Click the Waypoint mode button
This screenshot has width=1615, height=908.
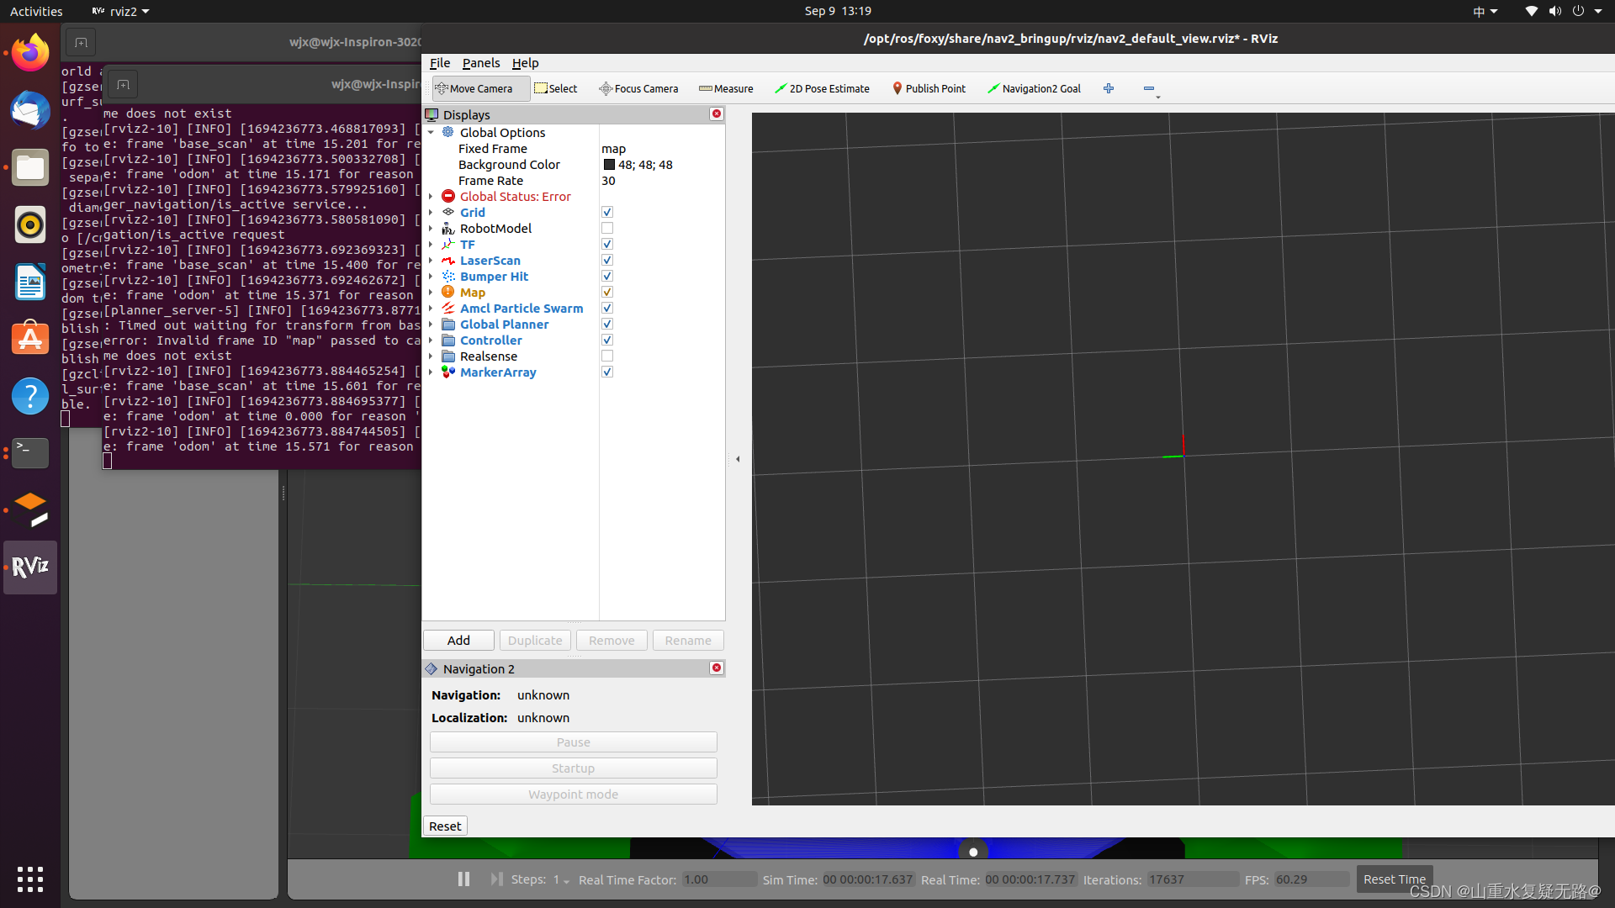574,794
